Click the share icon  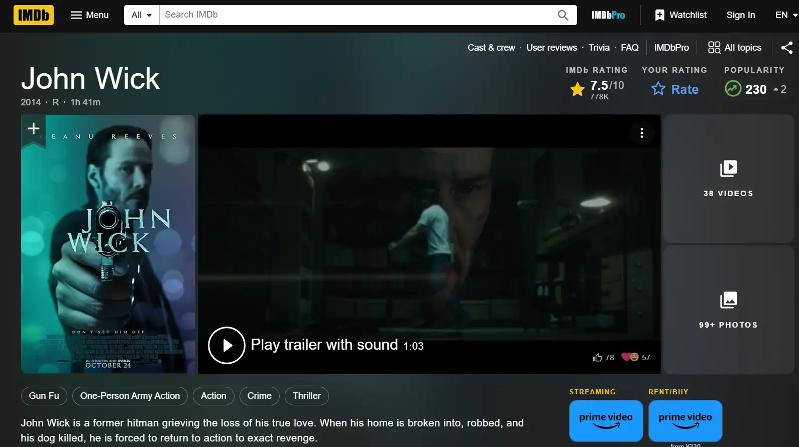(x=787, y=48)
